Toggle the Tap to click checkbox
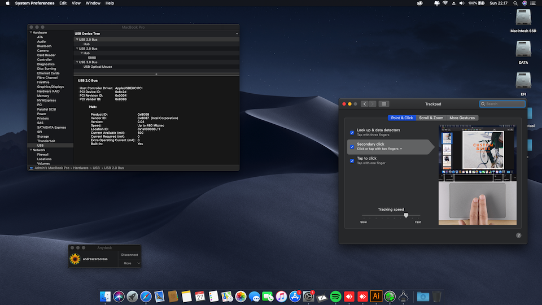Screen dimensions: 542x305 [x=352, y=161]
